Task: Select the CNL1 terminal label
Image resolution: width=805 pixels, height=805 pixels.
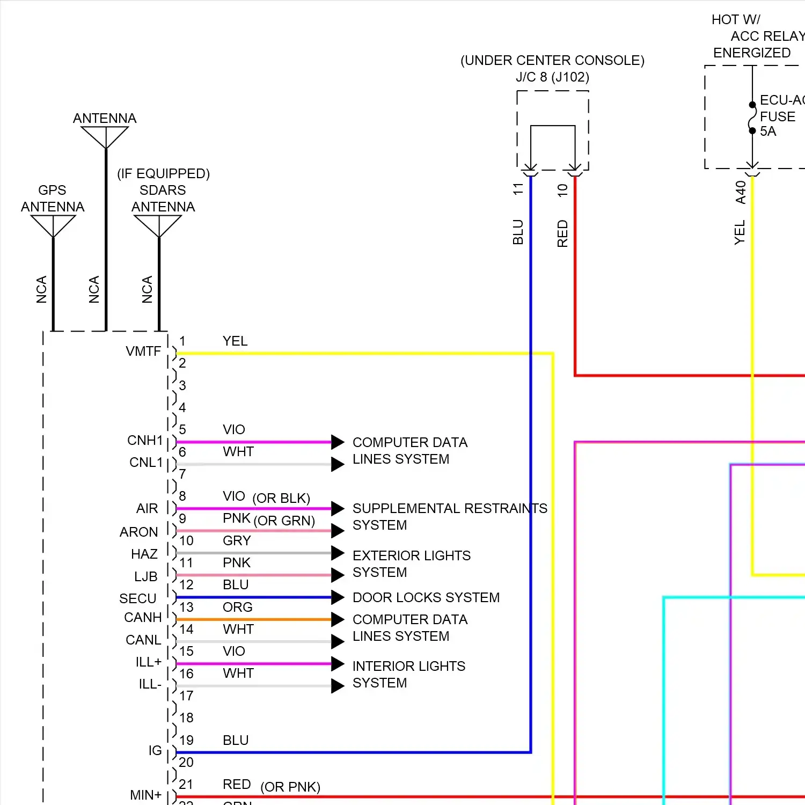Action: pyautogui.click(x=146, y=462)
